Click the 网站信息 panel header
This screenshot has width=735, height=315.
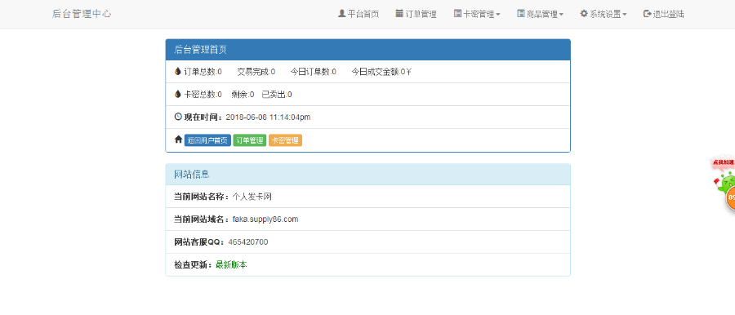[368, 175]
